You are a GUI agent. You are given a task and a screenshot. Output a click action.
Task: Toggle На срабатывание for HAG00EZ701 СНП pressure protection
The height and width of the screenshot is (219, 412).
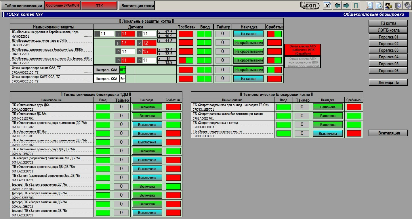coord(248,43)
